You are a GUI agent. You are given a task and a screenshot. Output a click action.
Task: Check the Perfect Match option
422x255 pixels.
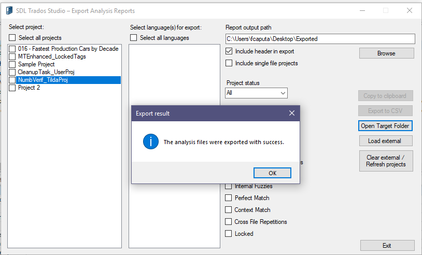pyautogui.click(x=228, y=198)
